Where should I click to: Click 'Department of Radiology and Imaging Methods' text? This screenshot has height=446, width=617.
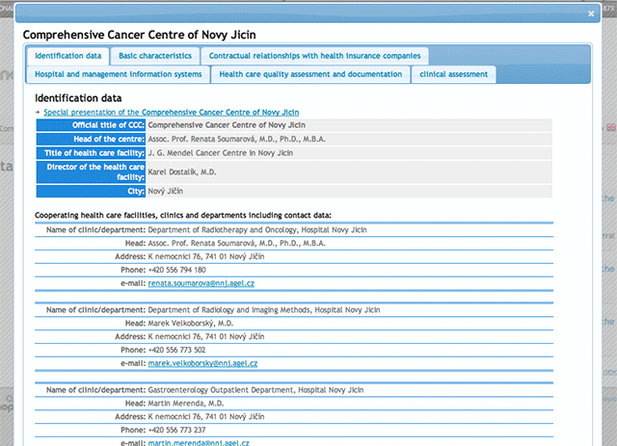coord(229,310)
